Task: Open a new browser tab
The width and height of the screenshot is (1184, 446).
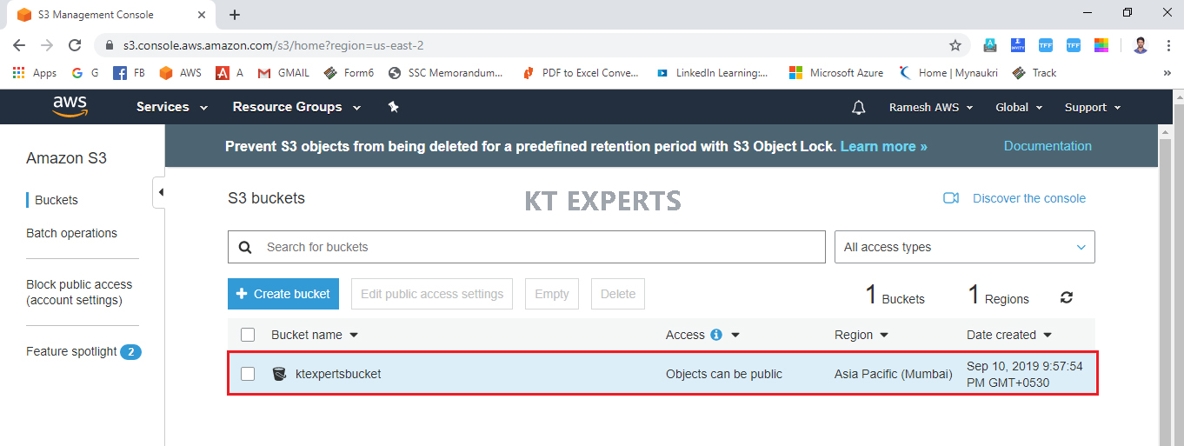Action: pyautogui.click(x=235, y=15)
